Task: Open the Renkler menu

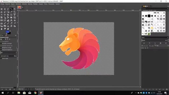Action: point(35,4)
